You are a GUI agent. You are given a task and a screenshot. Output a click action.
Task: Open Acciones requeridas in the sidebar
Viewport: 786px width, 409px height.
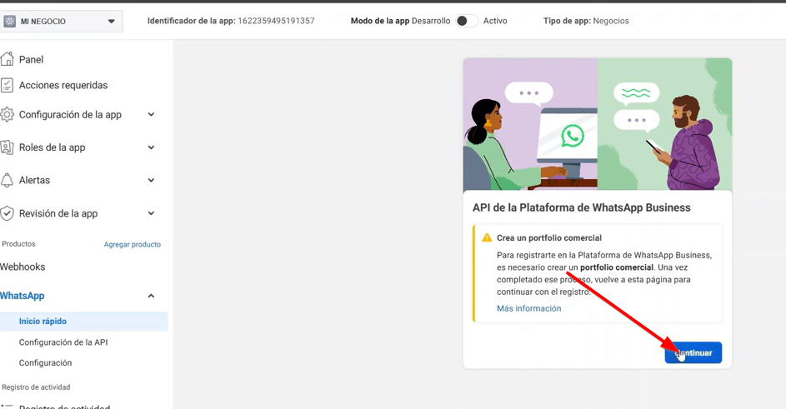pos(63,85)
